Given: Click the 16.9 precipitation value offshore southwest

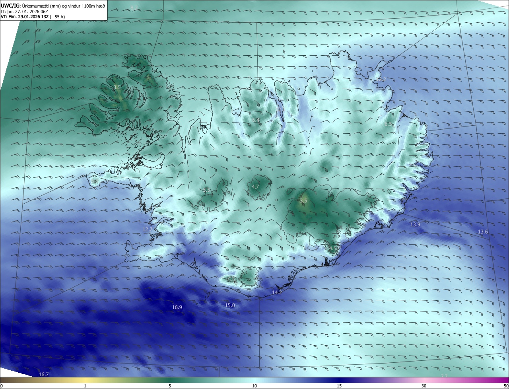Looking at the screenshot, I should point(177,307).
